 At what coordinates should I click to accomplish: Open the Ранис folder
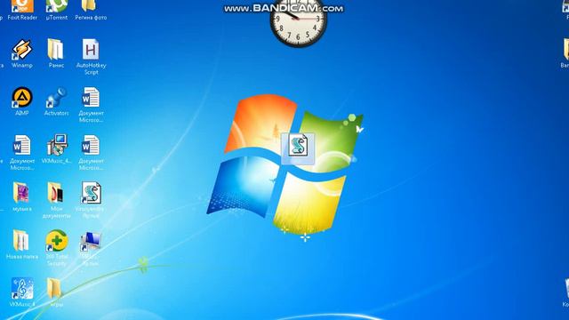point(56,53)
